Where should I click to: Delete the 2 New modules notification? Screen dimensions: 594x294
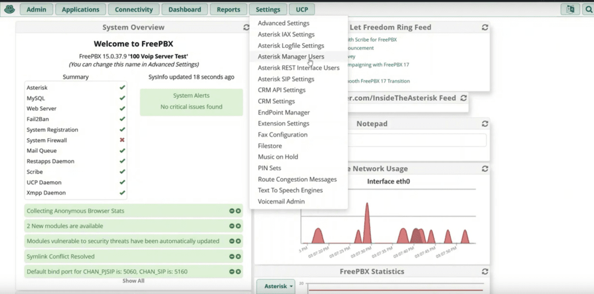pos(238,226)
